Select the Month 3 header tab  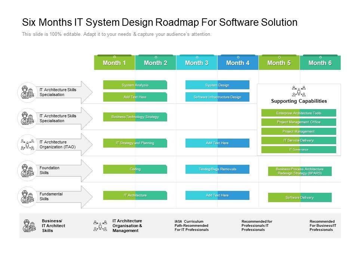pos(197,62)
